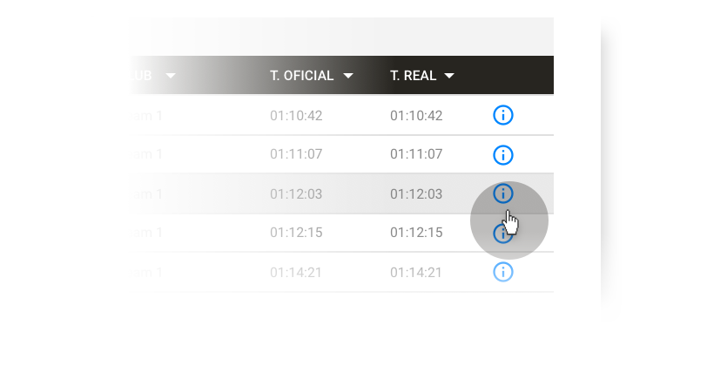Select the T. OFICIAL column header
The image size is (707, 366).
(x=301, y=75)
